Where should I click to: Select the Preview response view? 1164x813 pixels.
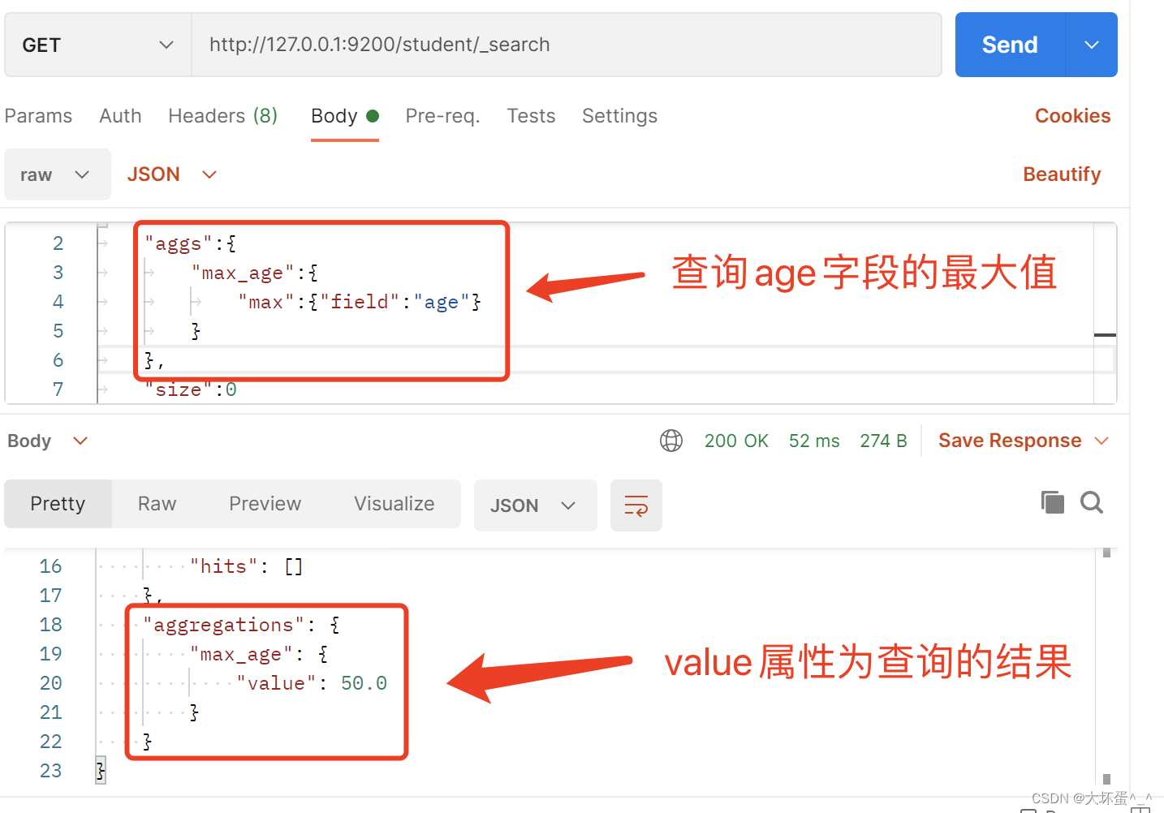[265, 504]
